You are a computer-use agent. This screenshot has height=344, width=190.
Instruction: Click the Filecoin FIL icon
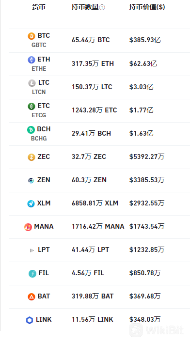(32, 274)
